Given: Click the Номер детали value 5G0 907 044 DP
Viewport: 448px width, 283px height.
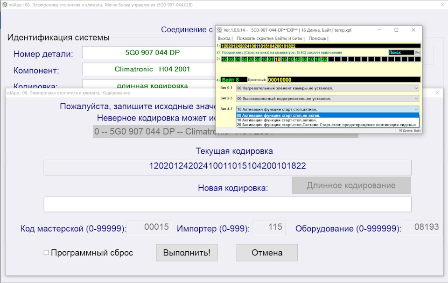Looking at the screenshot, I should point(152,53).
